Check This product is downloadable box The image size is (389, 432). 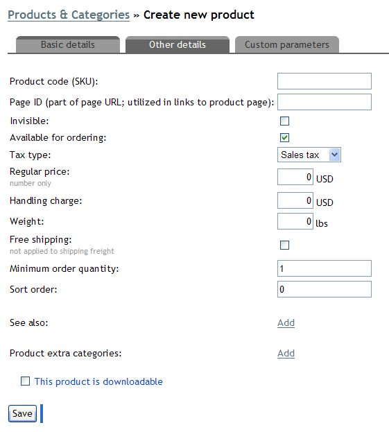point(26,381)
